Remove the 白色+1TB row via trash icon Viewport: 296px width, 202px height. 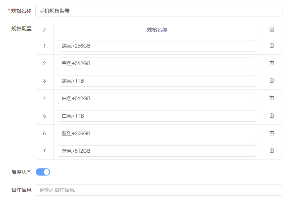coord(271,115)
